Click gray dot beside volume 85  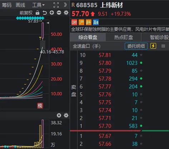141,71
